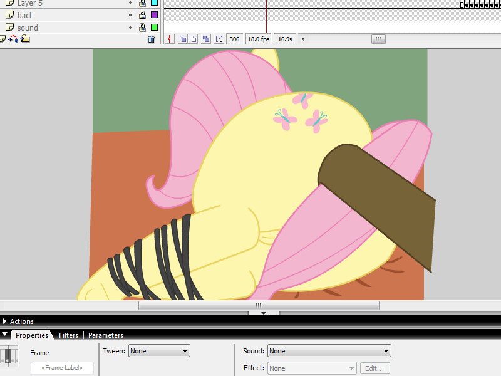Viewport: 501px width, 376px height.
Task: Switch to the Parameters tab
Action: pyautogui.click(x=105, y=335)
